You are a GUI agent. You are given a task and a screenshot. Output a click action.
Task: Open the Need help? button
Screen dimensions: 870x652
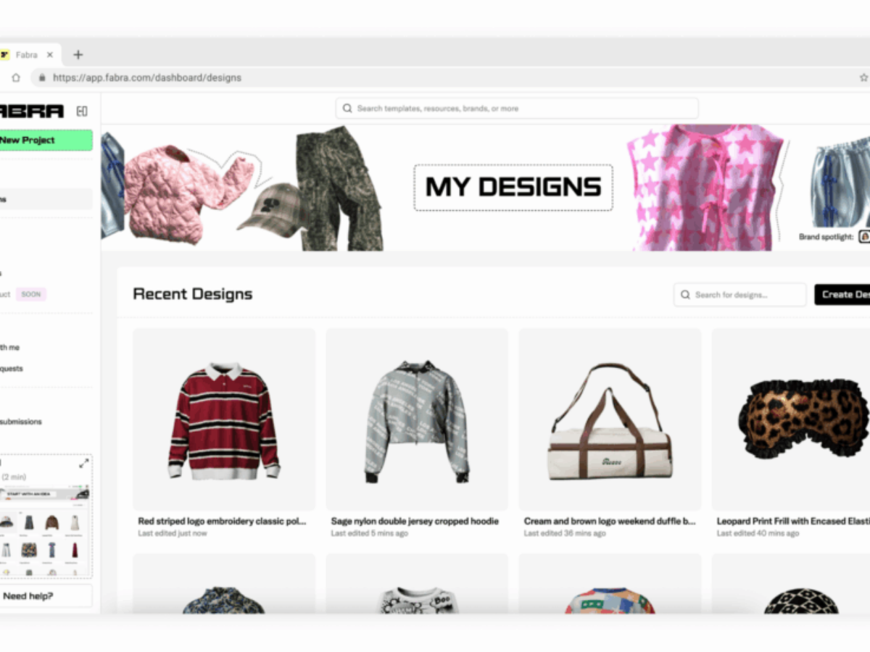(x=45, y=596)
